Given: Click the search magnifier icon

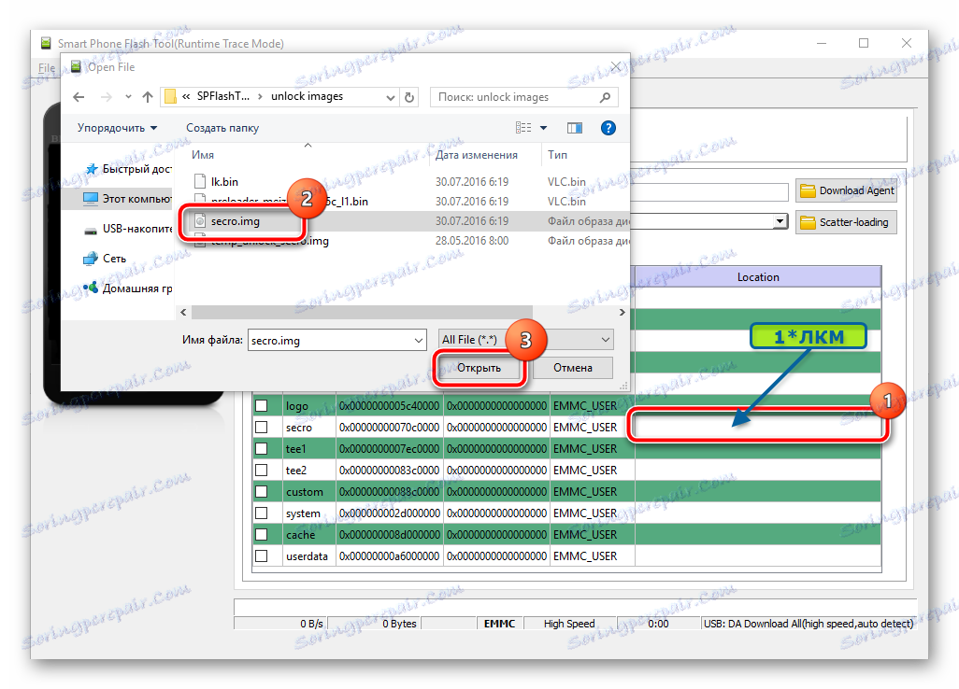Looking at the screenshot, I should pos(605,97).
